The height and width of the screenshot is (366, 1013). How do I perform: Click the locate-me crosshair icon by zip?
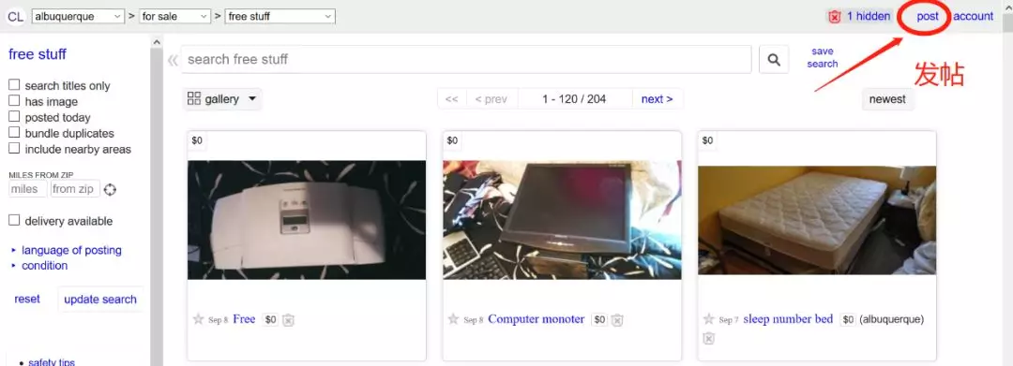[x=110, y=189]
